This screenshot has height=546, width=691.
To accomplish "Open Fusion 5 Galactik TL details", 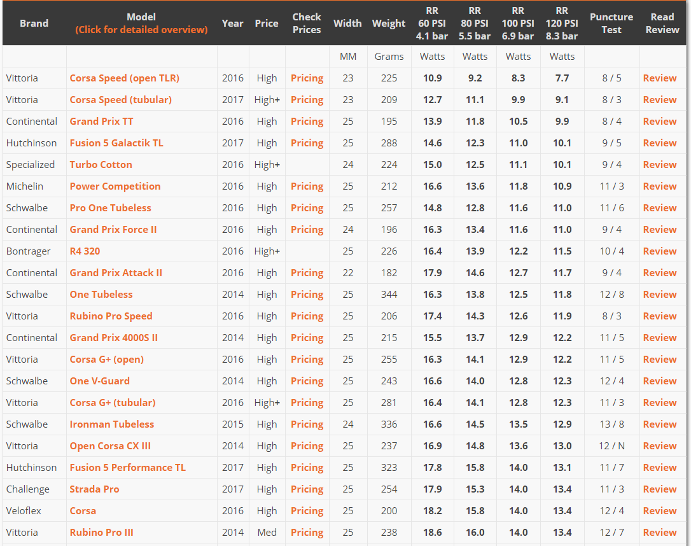I will (116, 143).
